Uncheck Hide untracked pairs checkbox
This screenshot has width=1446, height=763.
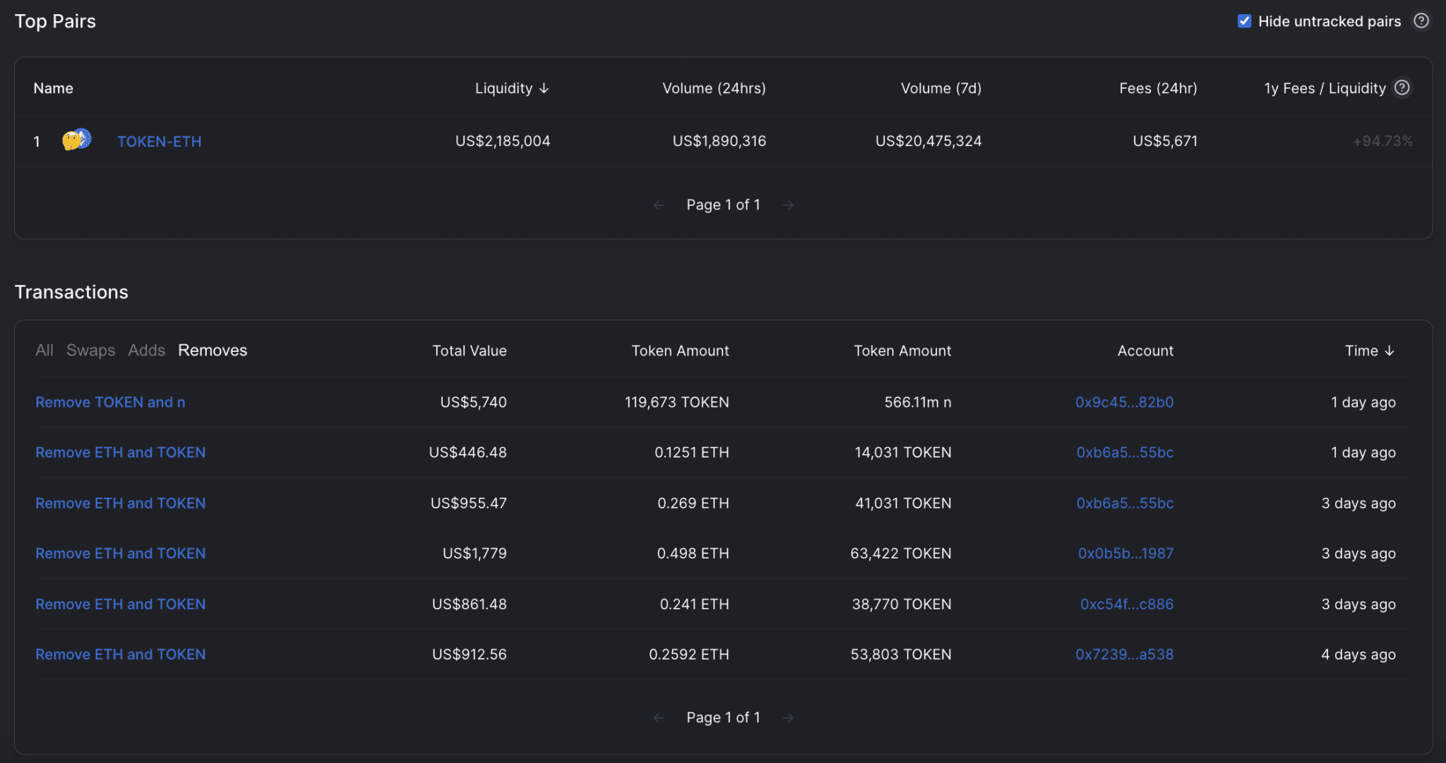[1245, 21]
